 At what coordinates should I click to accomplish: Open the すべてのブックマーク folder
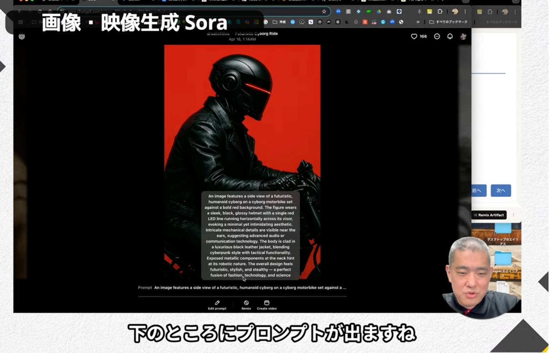(x=449, y=22)
